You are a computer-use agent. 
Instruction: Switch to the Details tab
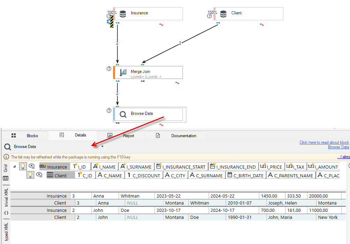[x=73, y=135]
